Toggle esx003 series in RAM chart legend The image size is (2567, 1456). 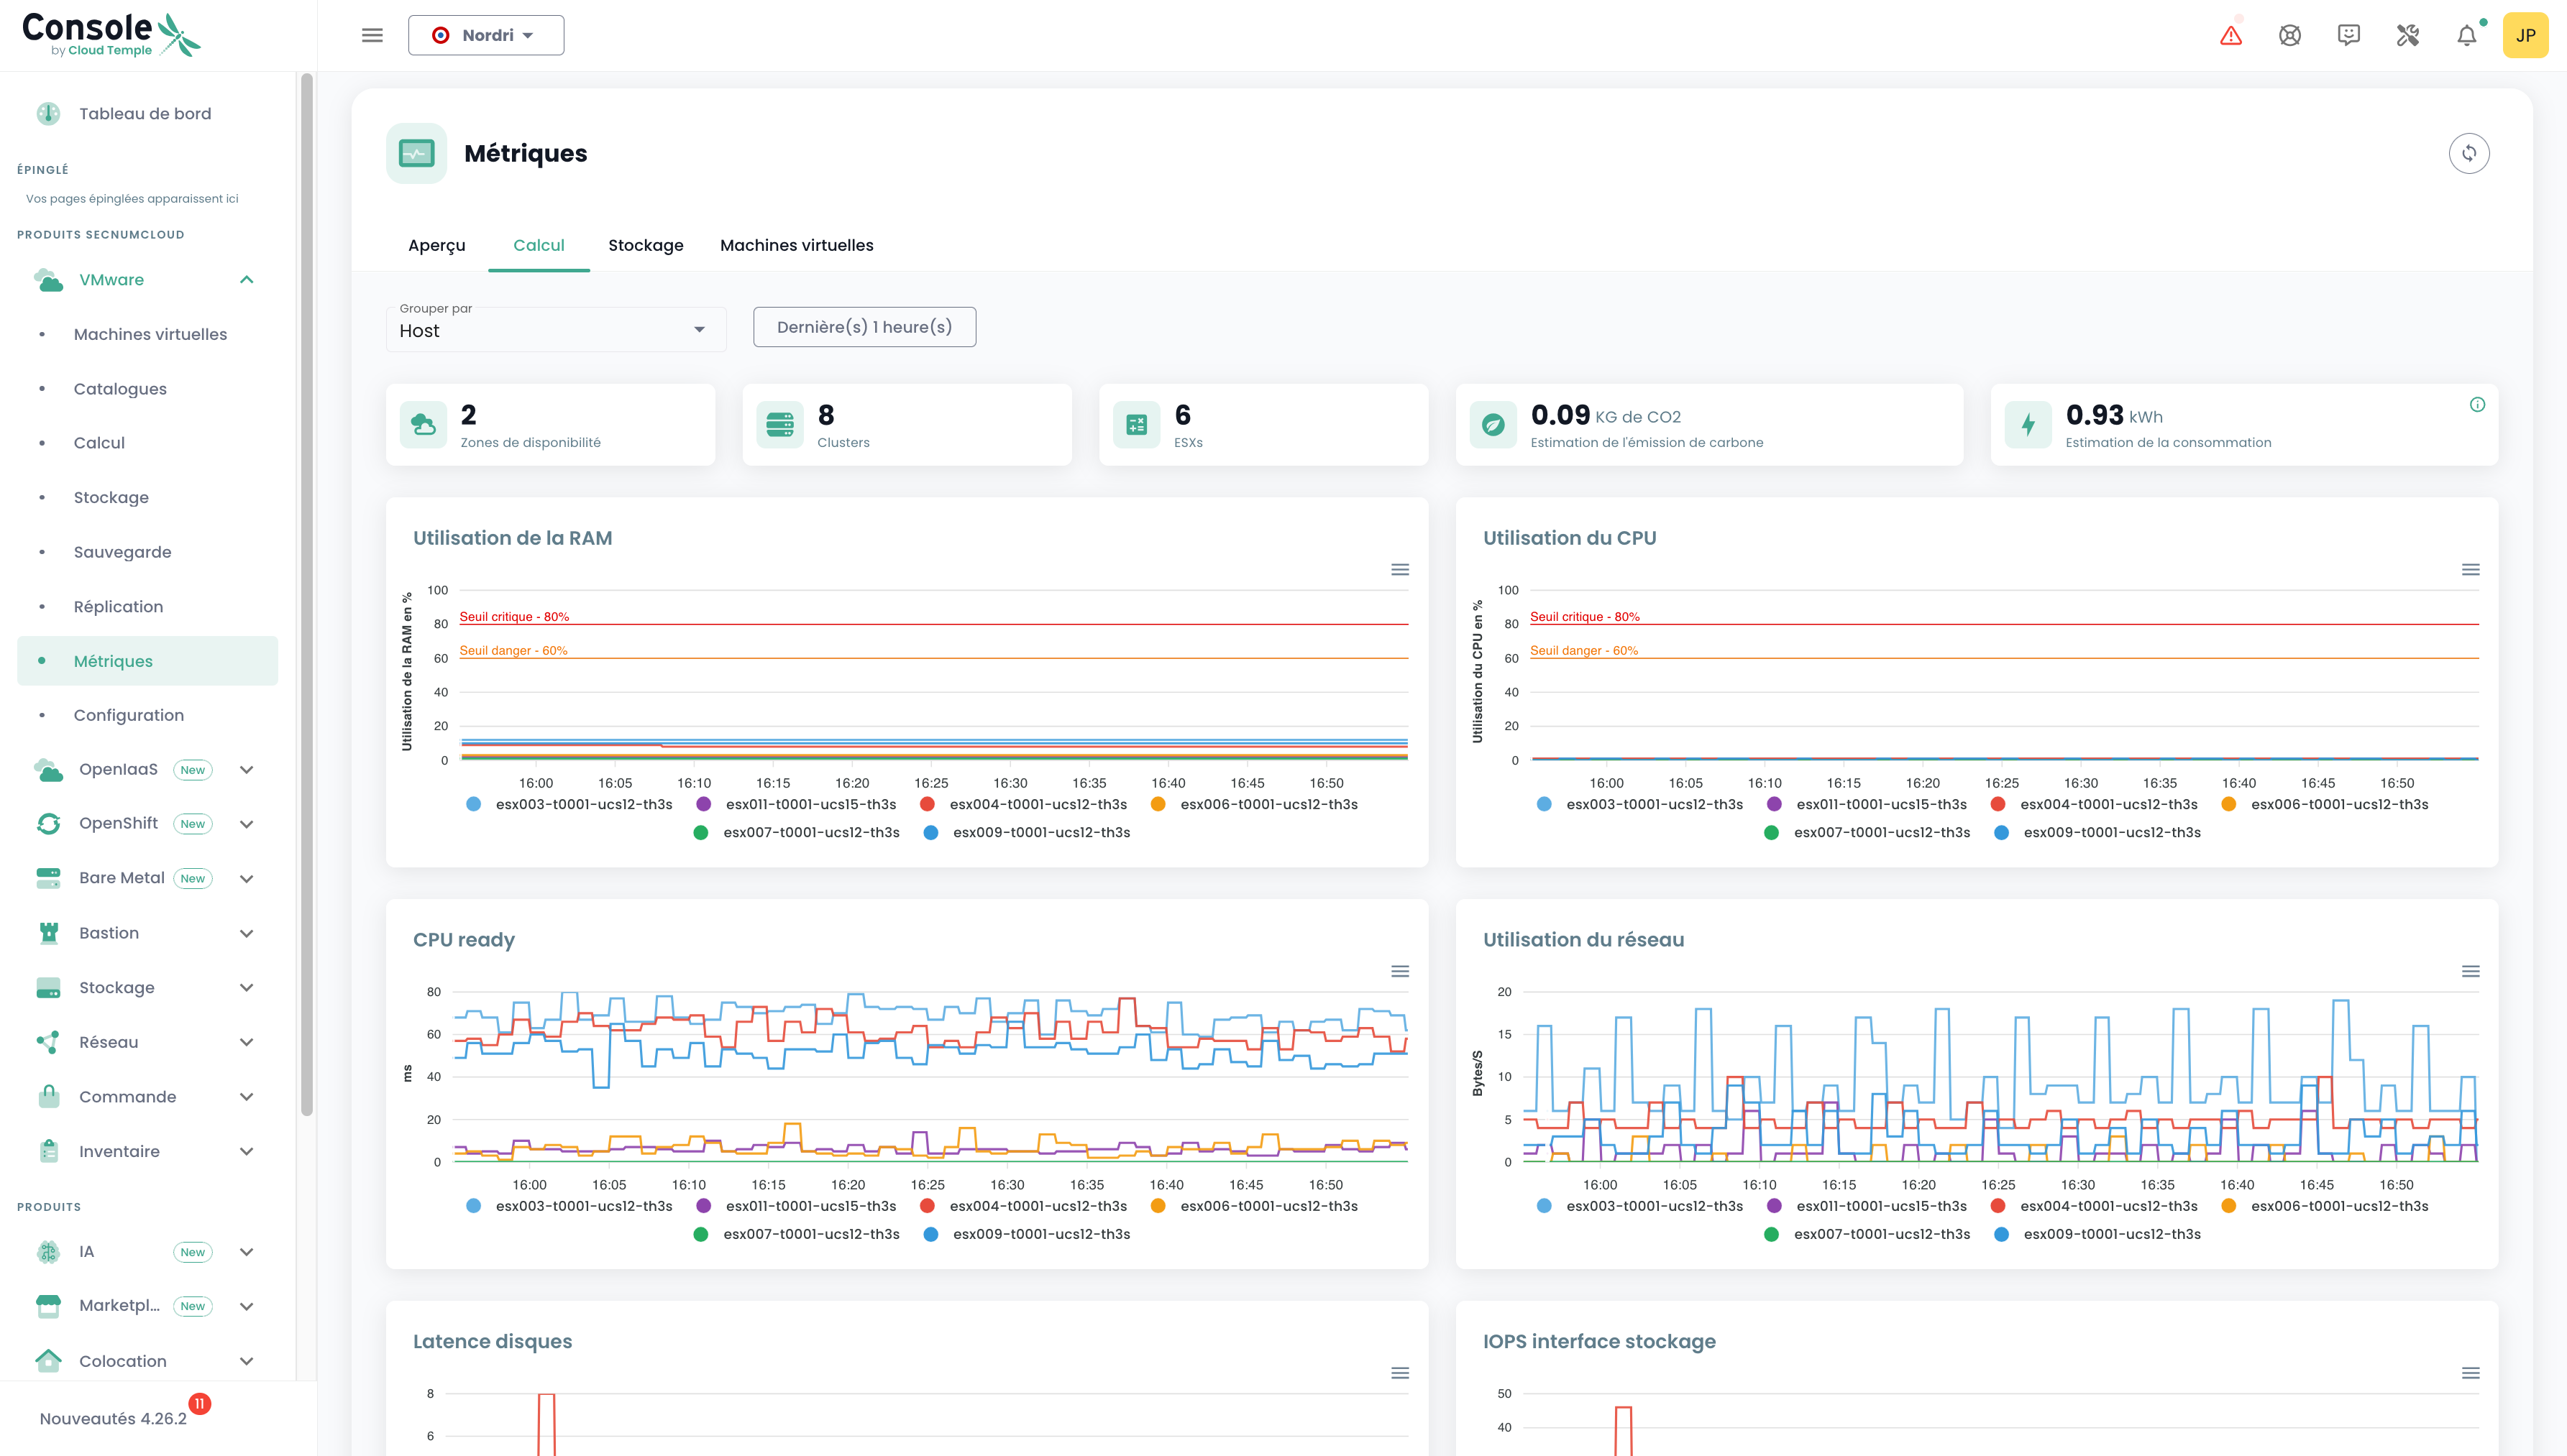583,804
